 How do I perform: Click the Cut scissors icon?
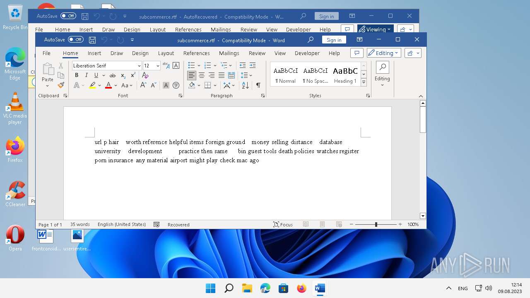(61, 65)
